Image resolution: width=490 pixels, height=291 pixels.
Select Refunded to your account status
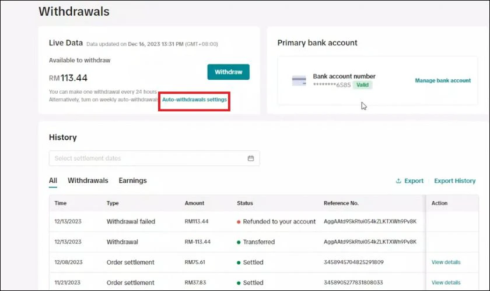[x=276, y=221]
